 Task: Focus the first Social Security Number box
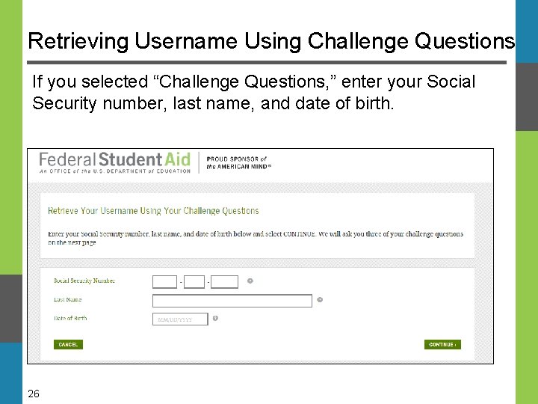(164, 282)
